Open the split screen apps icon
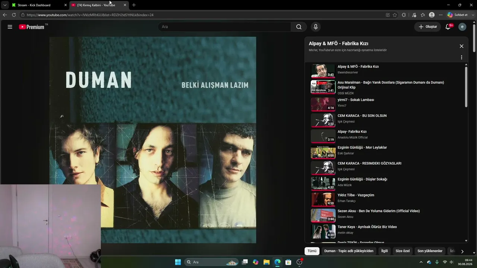477x268 pixels. tap(388, 15)
